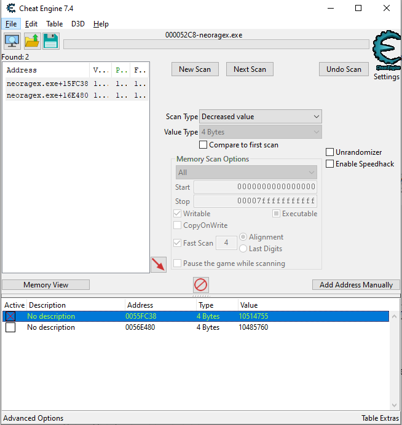Image resolution: width=402 pixels, height=425 pixels.
Task: Open Advanced Options
Action: (33, 418)
